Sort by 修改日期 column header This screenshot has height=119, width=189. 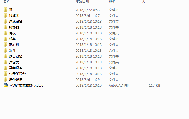(82, 2)
